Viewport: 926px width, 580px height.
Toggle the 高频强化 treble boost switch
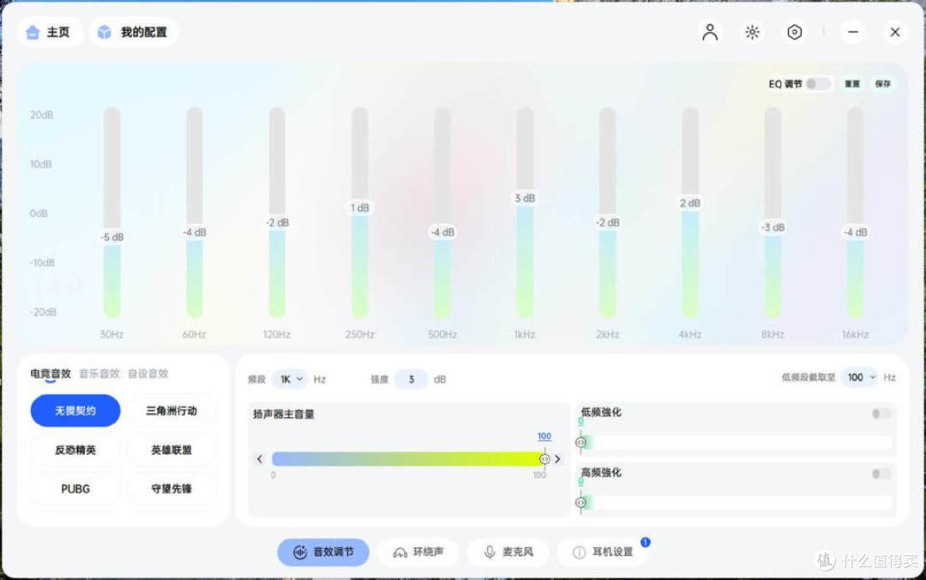(881, 474)
